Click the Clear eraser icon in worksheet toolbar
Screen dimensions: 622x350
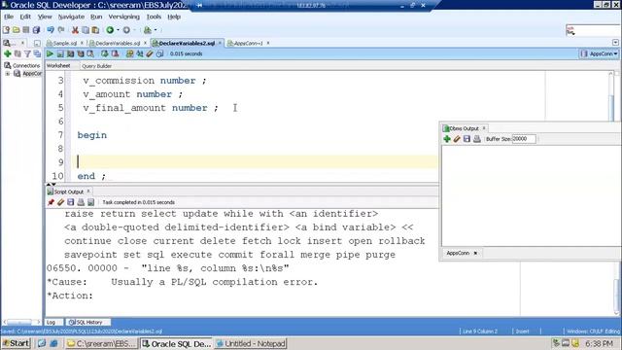150,53
